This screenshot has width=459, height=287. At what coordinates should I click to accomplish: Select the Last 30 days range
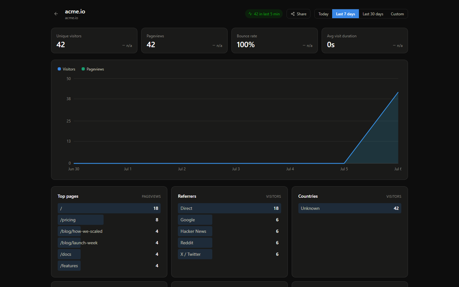[x=373, y=14]
